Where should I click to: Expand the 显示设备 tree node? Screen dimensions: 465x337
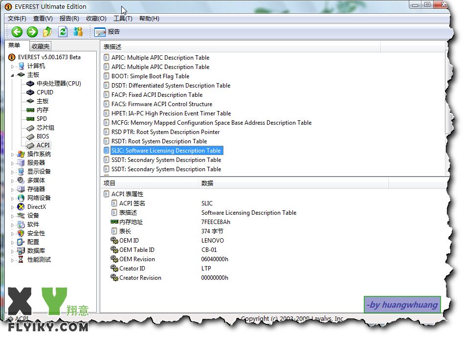[12, 172]
